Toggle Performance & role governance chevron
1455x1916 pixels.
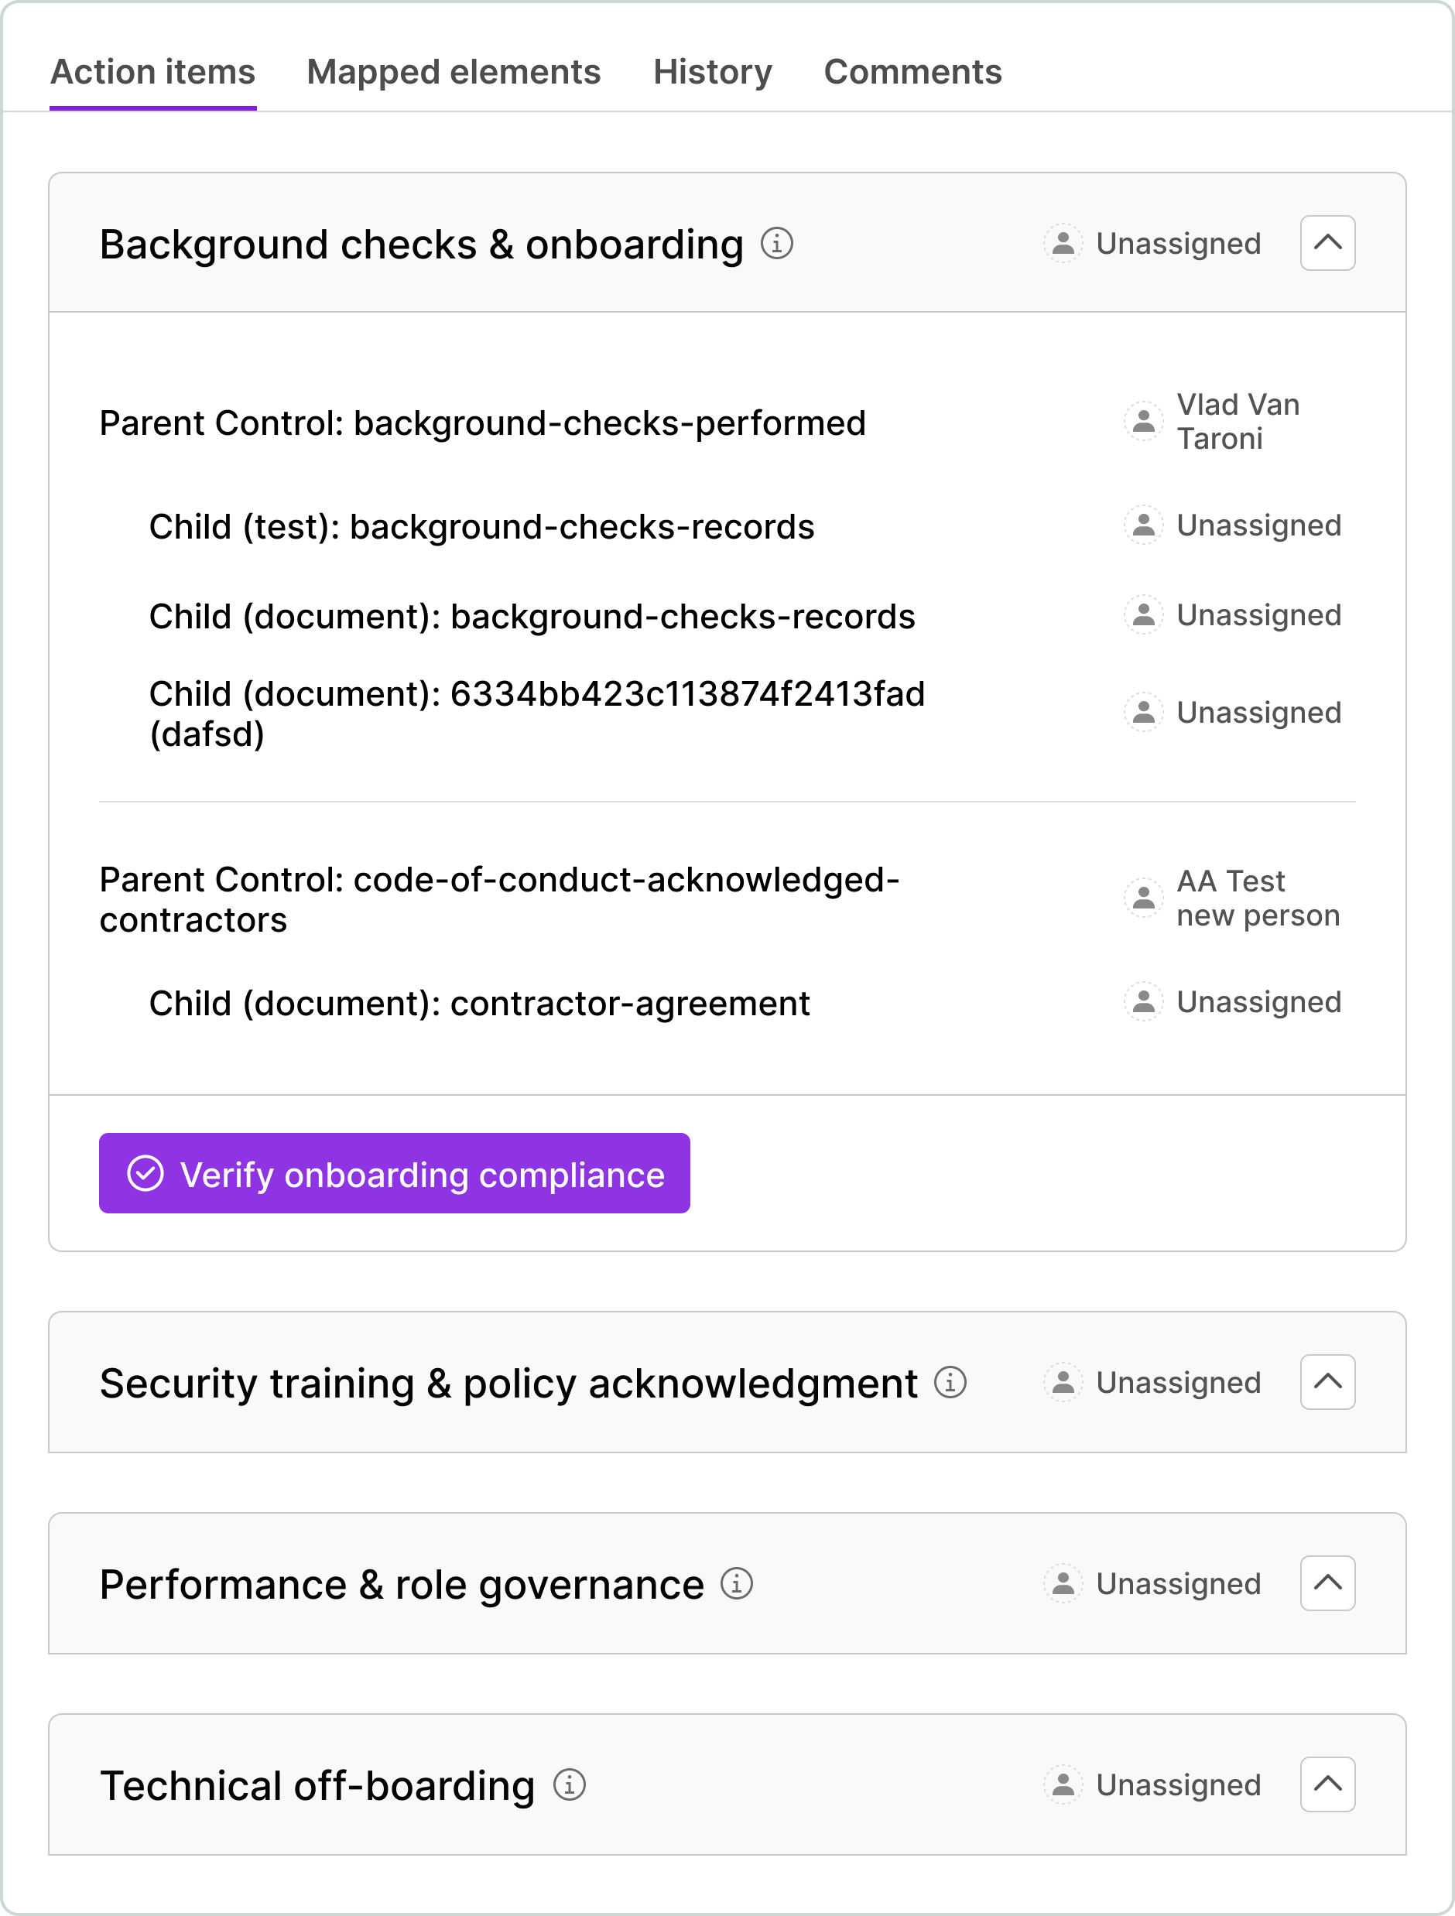tap(1328, 1583)
